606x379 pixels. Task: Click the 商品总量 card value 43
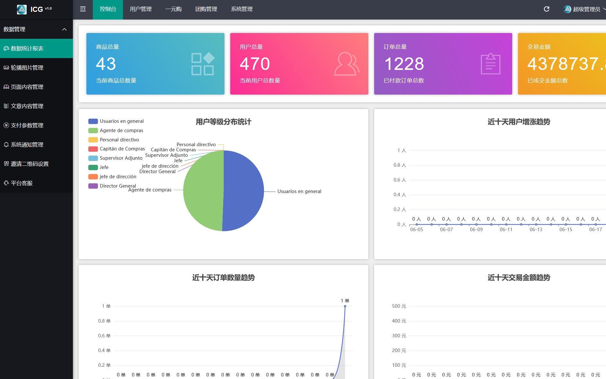click(106, 64)
